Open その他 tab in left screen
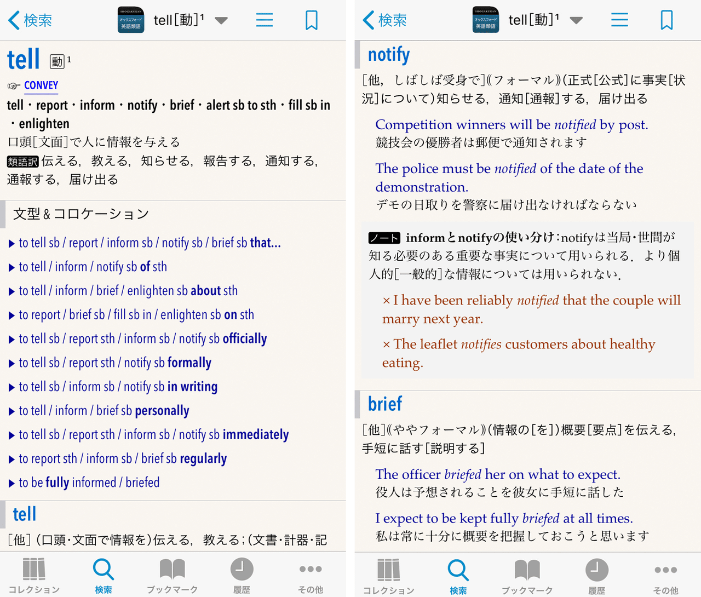Screen dimensions: 701x597 pos(311,575)
